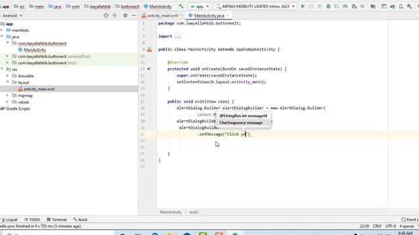Click the exit() editor breadcrumb at bottom

pos(194,212)
